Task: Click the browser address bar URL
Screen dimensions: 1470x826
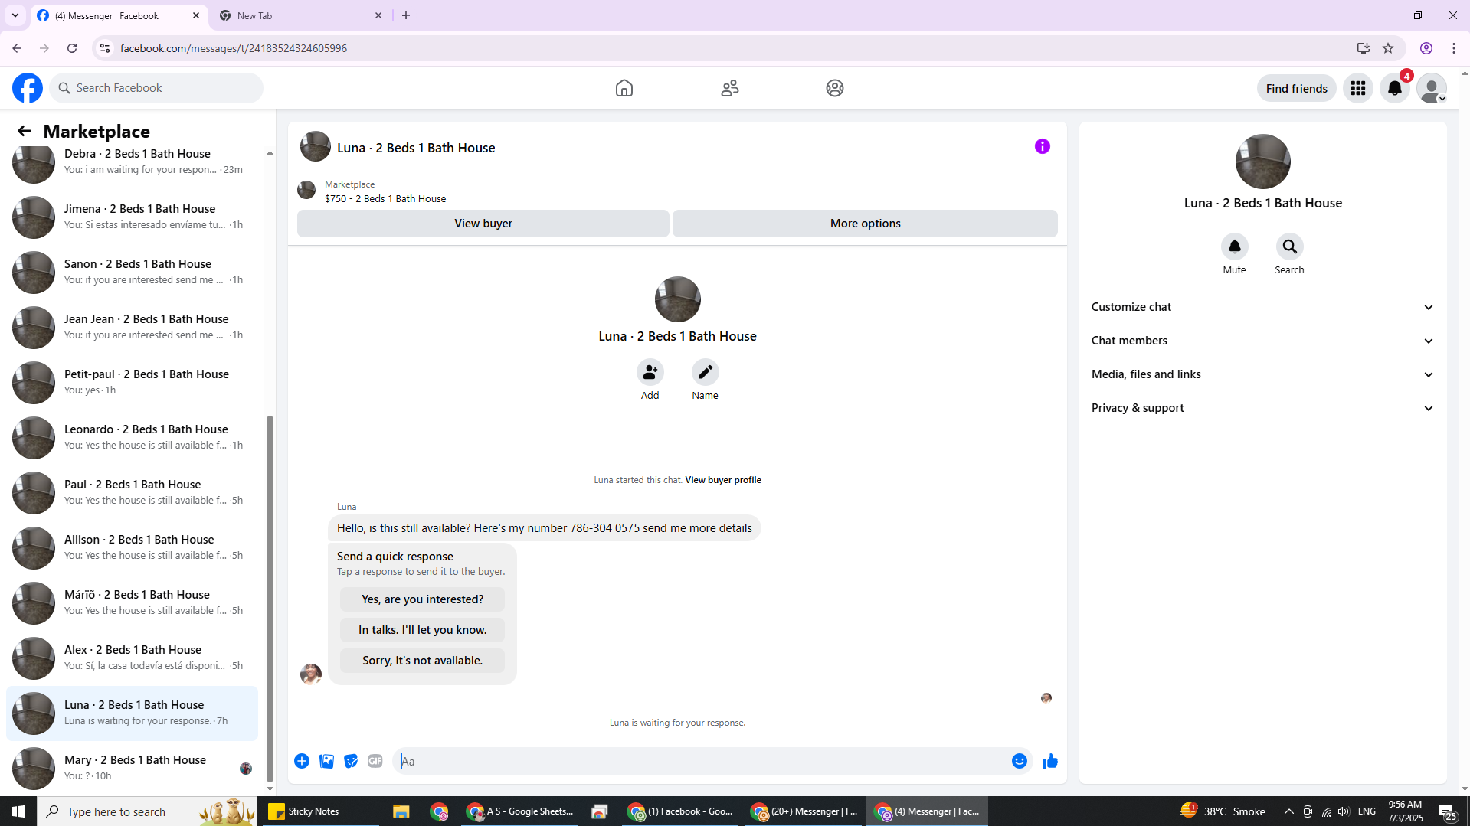Action: pyautogui.click(x=234, y=48)
